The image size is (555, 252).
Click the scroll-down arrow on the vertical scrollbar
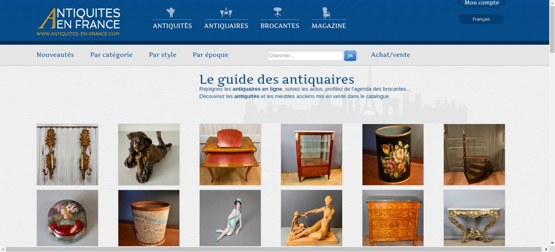pos(552,243)
